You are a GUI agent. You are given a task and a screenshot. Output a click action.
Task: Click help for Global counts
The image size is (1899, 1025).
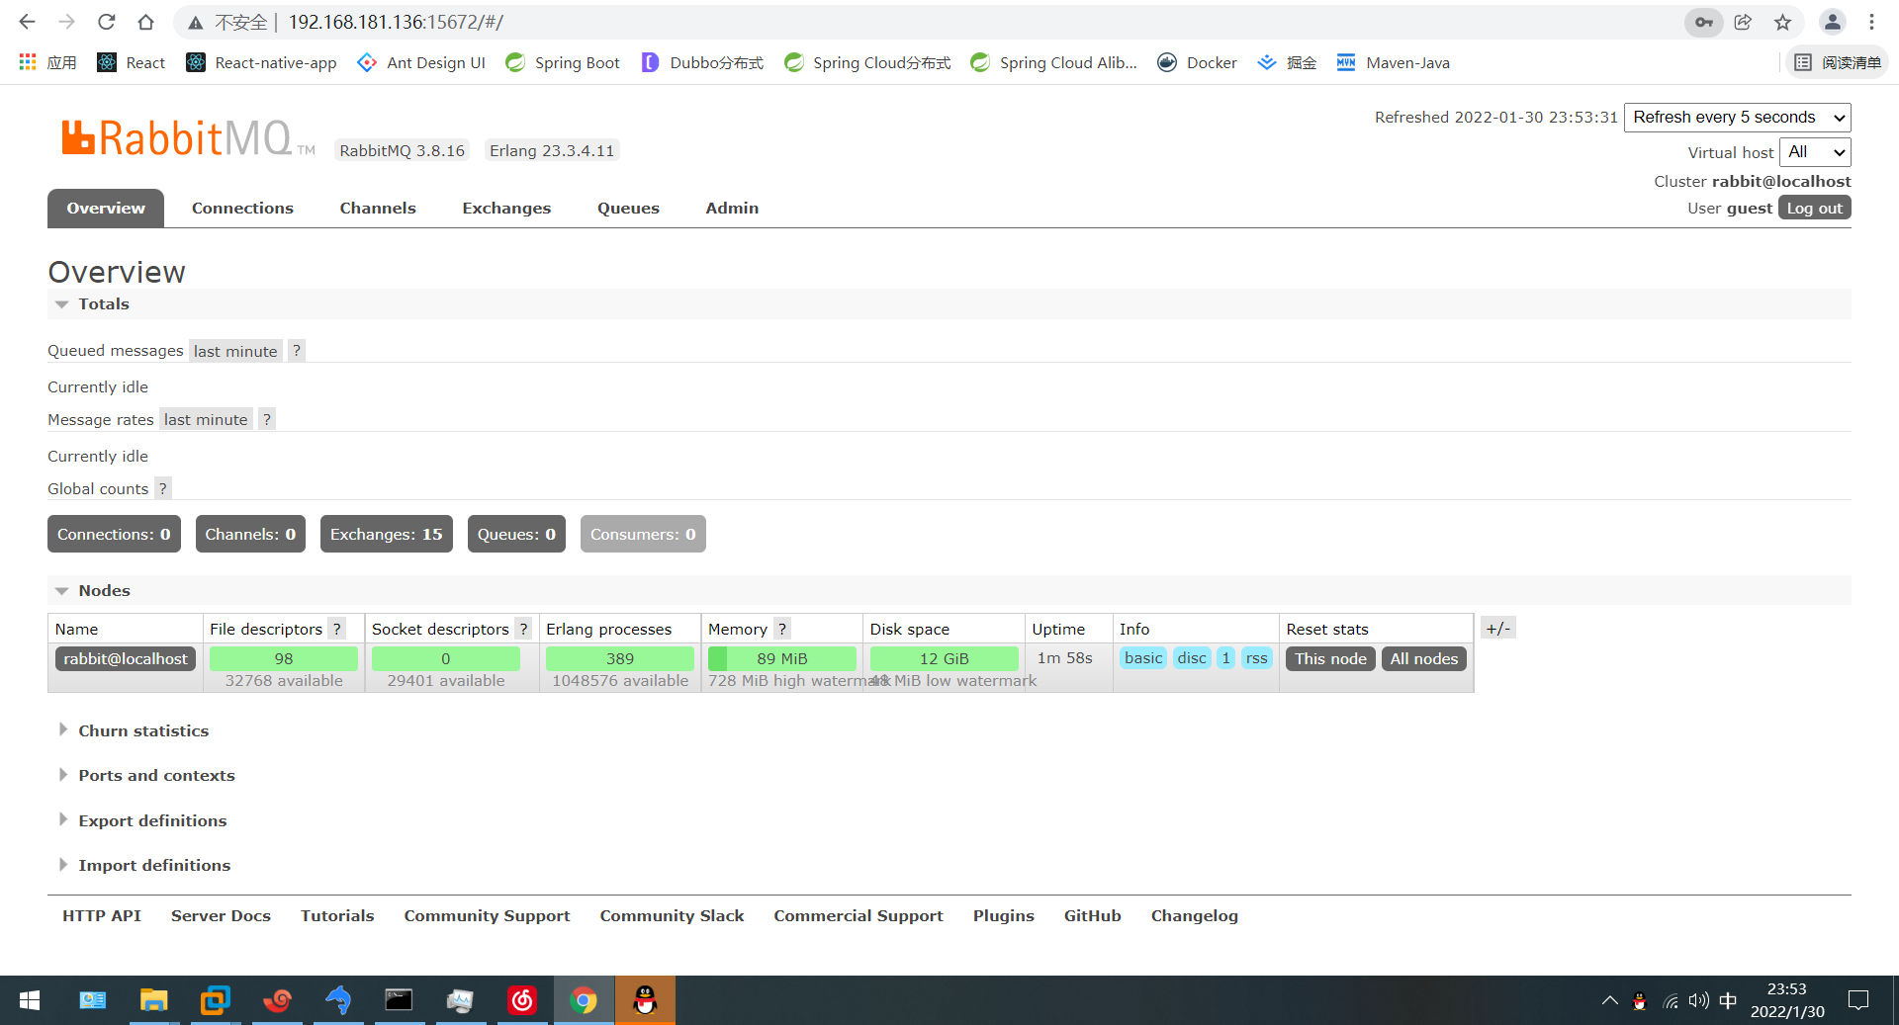tap(163, 488)
